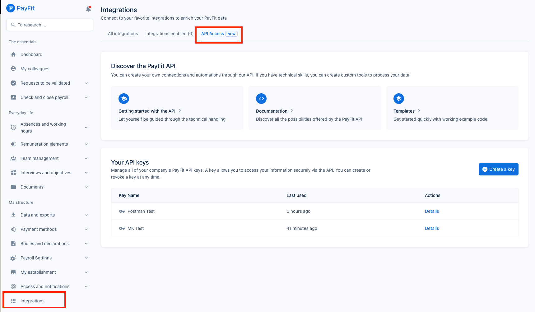Click the Actions column header

coord(432,195)
